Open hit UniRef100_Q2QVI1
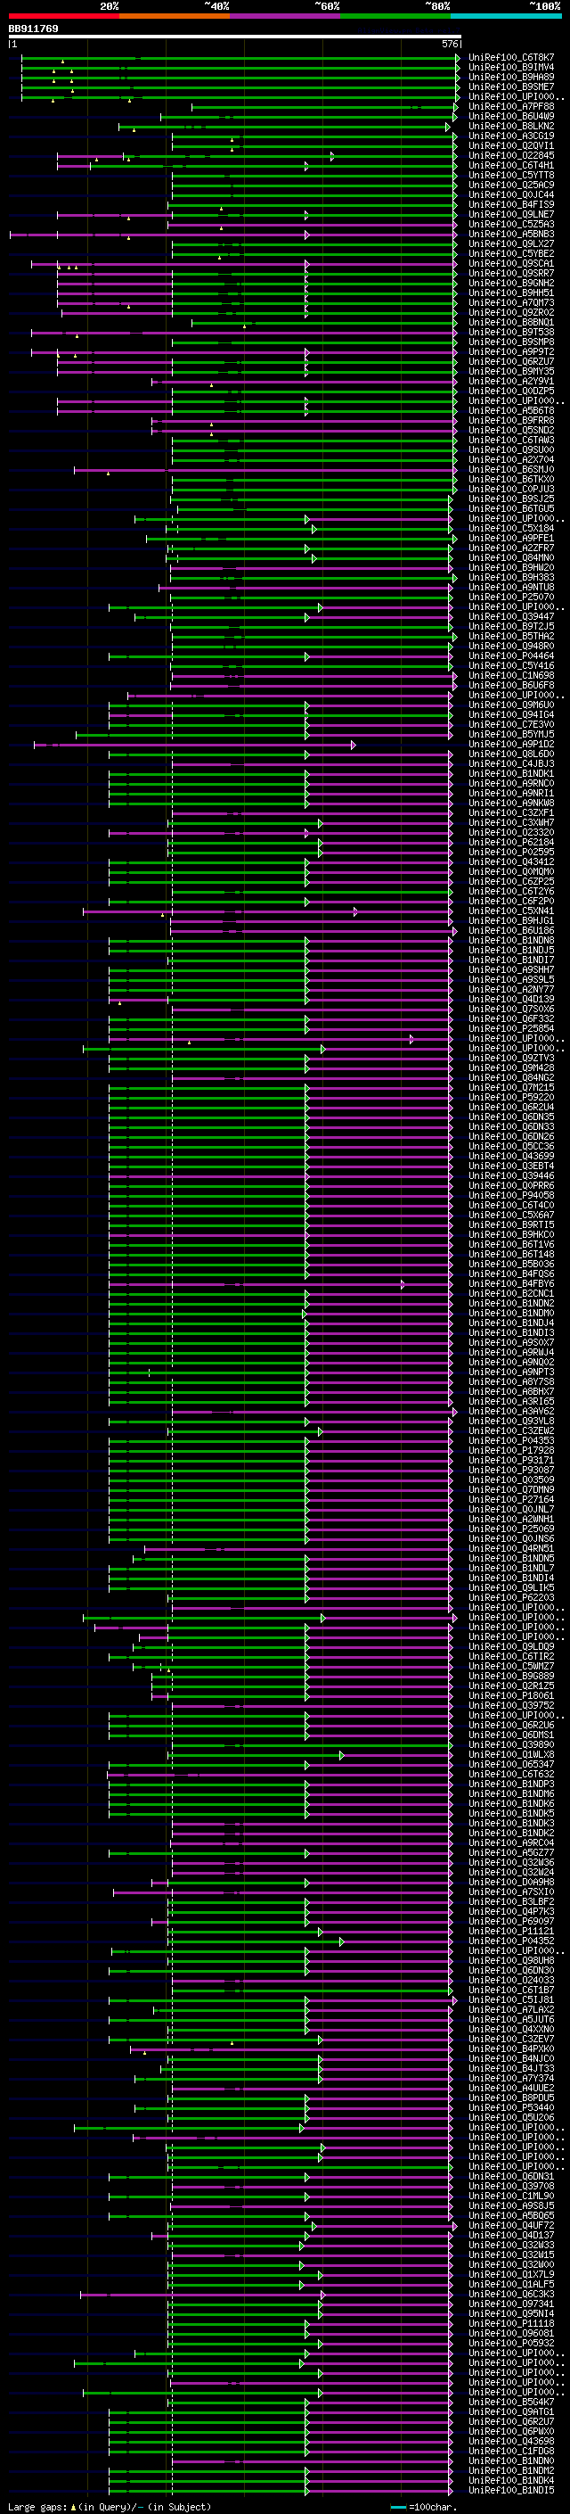This screenshot has width=570, height=2514. [511, 145]
